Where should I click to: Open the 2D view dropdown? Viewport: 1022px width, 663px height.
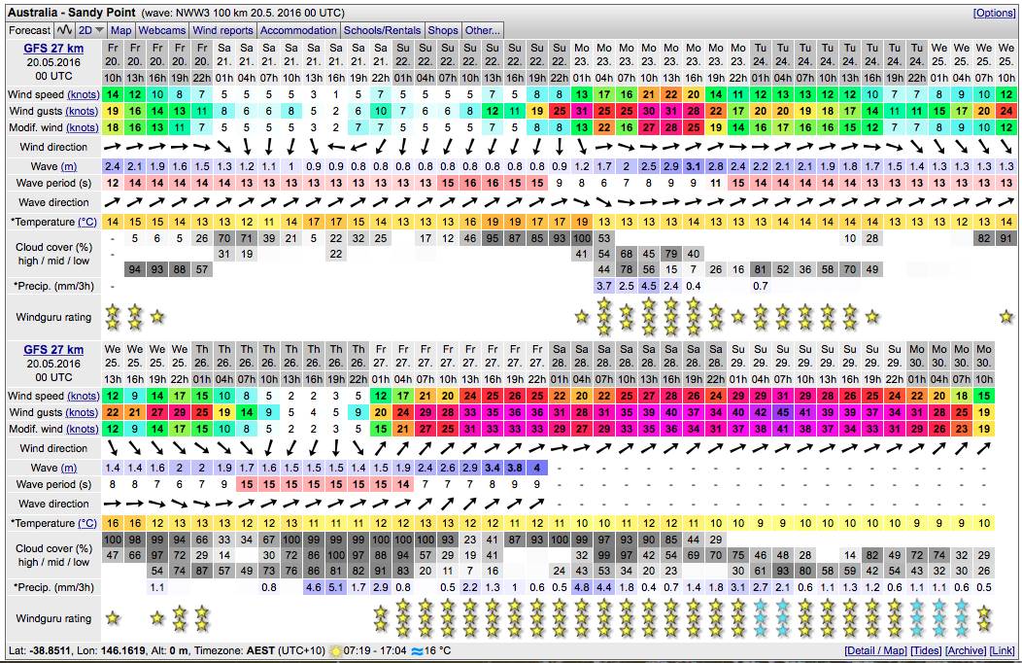pos(91,30)
